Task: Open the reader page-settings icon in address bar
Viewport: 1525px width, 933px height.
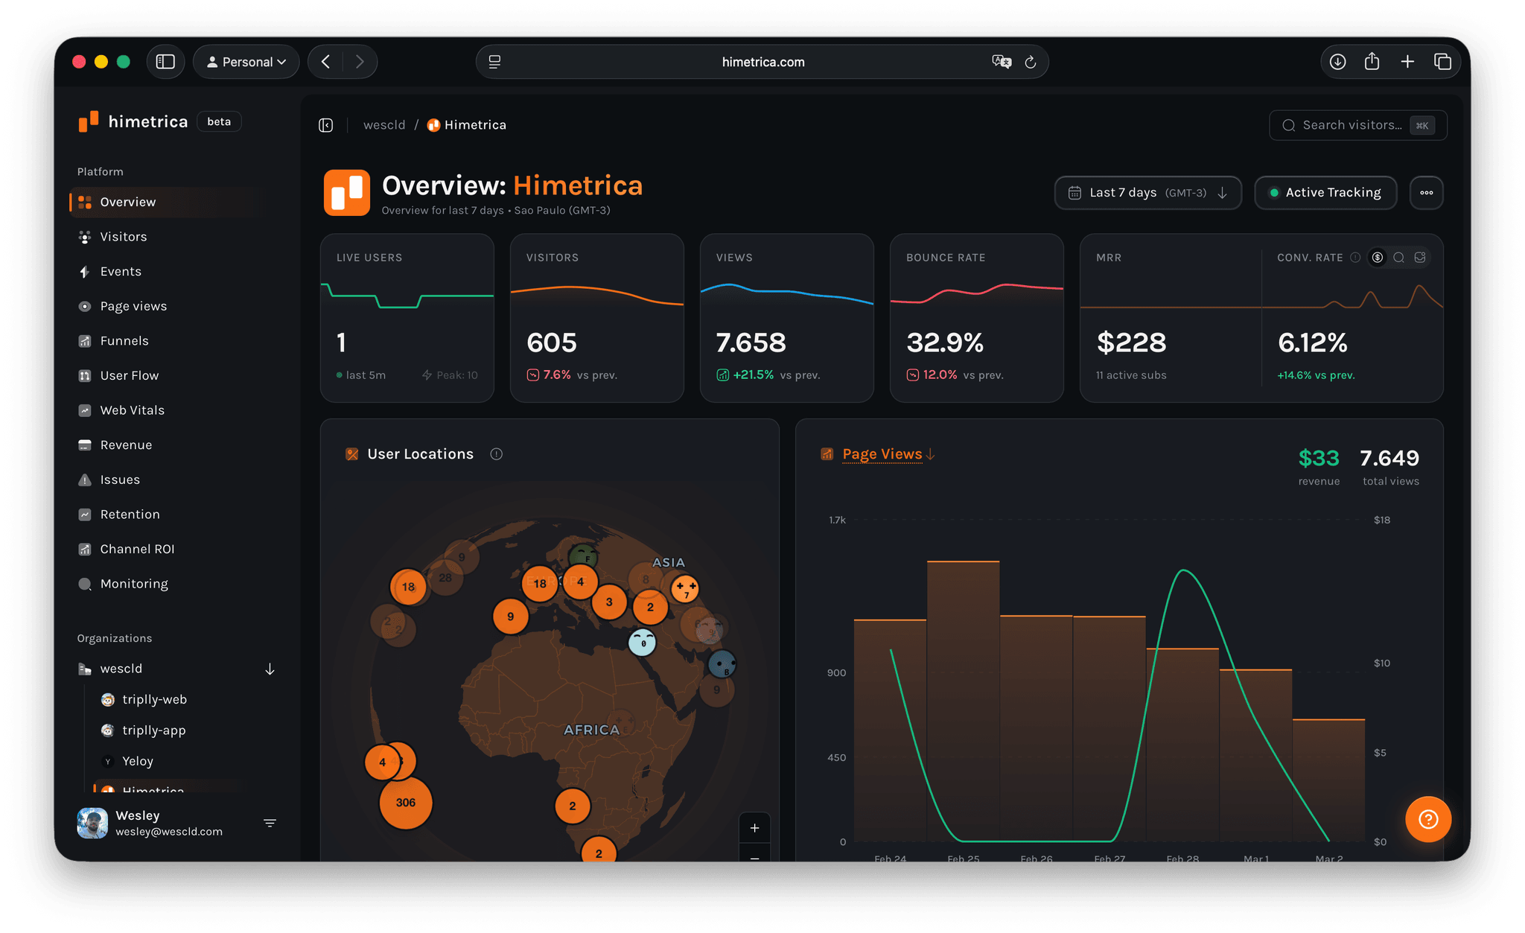Action: pyautogui.click(x=494, y=62)
